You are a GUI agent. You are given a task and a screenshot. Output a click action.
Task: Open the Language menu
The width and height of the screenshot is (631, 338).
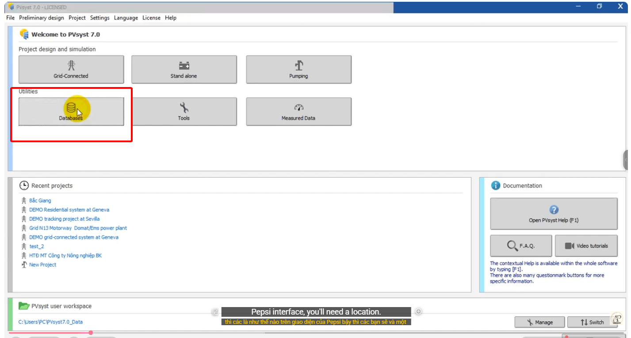(126, 18)
